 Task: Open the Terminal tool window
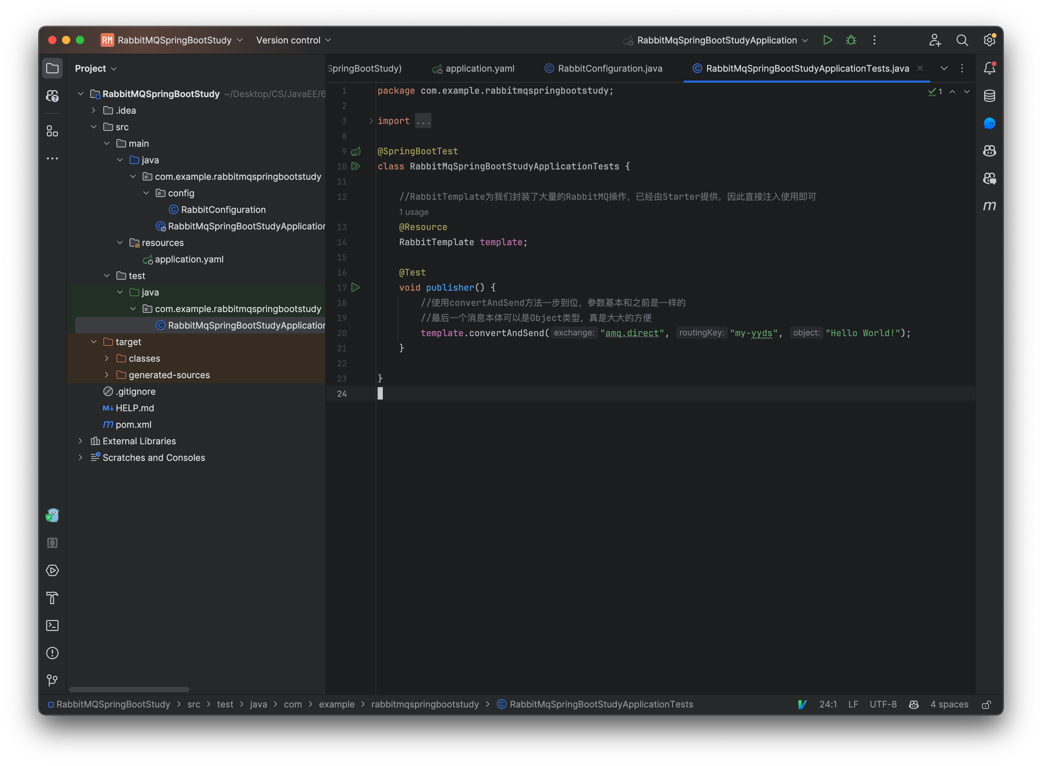click(52, 625)
